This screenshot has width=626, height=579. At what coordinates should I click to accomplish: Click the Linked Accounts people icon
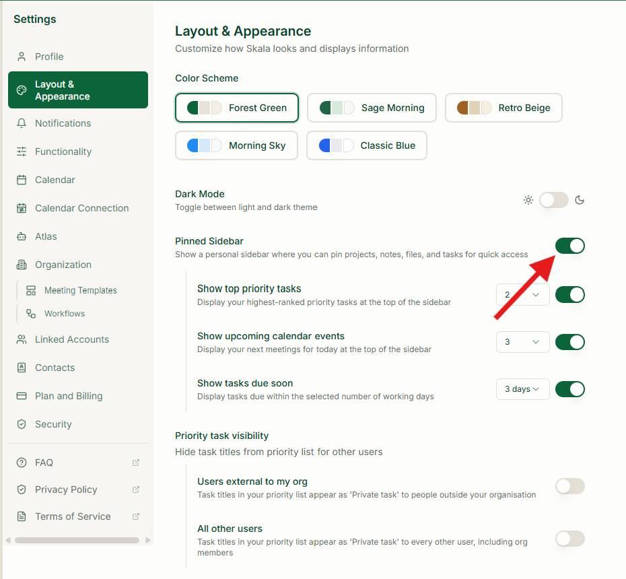tap(22, 339)
